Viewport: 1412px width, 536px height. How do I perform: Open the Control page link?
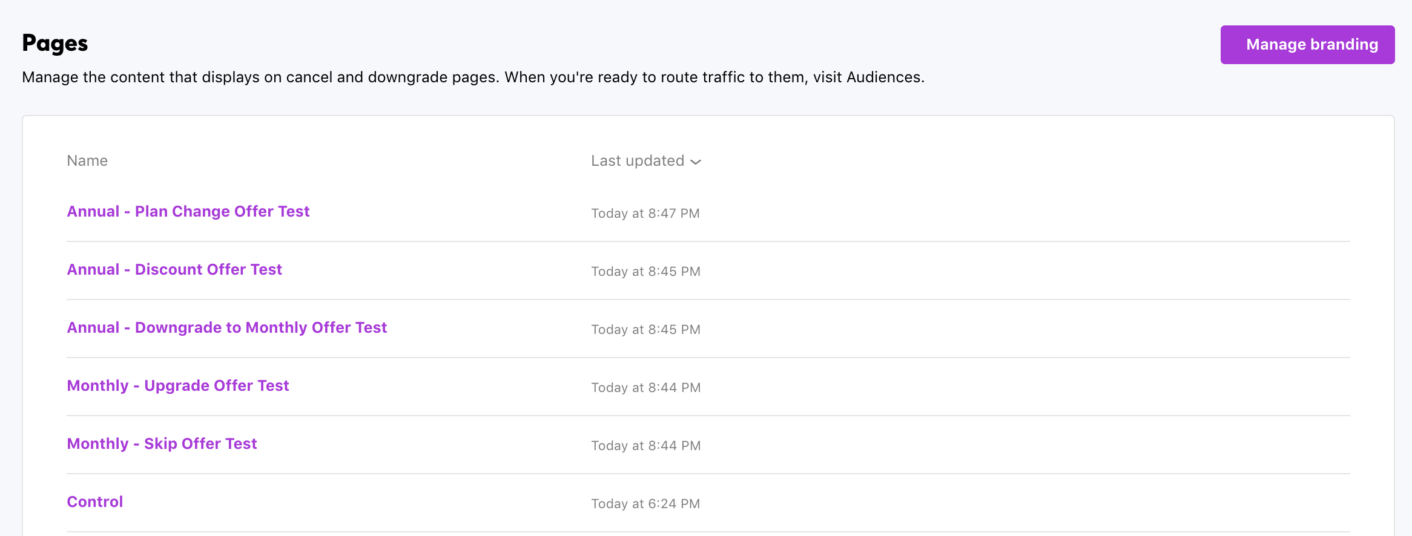click(94, 502)
